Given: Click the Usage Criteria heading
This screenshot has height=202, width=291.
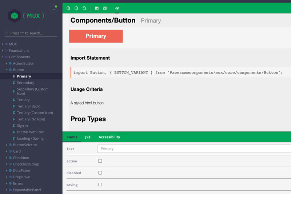Looking at the screenshot, I should pyautogui.click(x=87, y=89).
